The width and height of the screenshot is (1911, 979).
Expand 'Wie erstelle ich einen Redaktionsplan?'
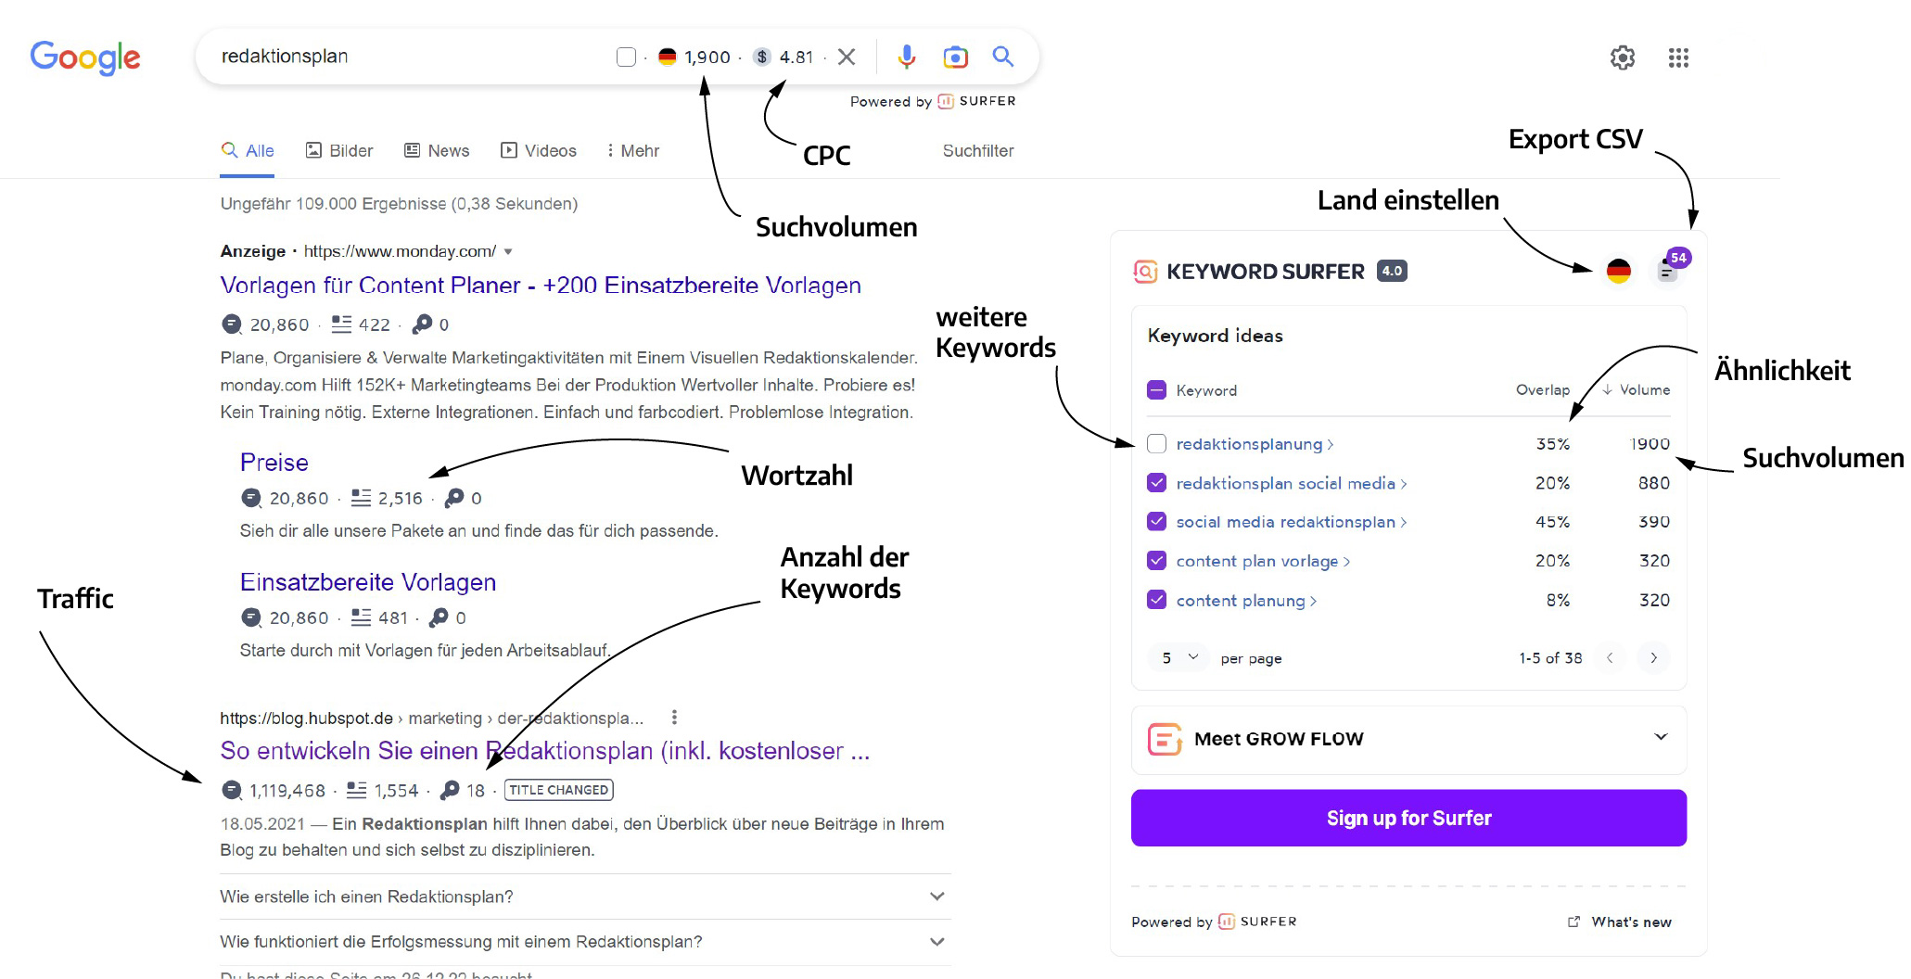[584, 896]
